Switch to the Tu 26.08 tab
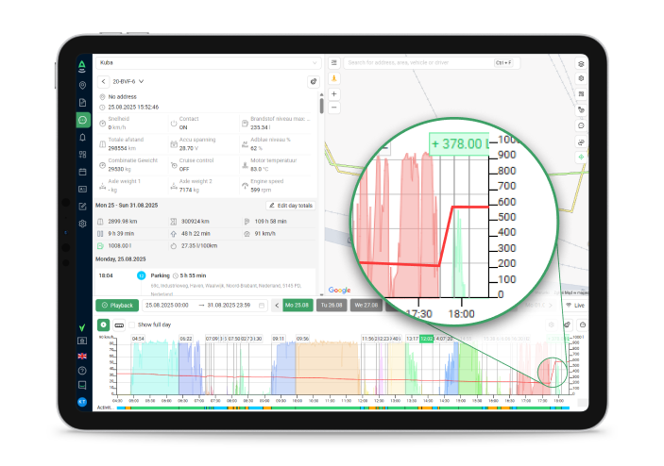 click(332, 306)
